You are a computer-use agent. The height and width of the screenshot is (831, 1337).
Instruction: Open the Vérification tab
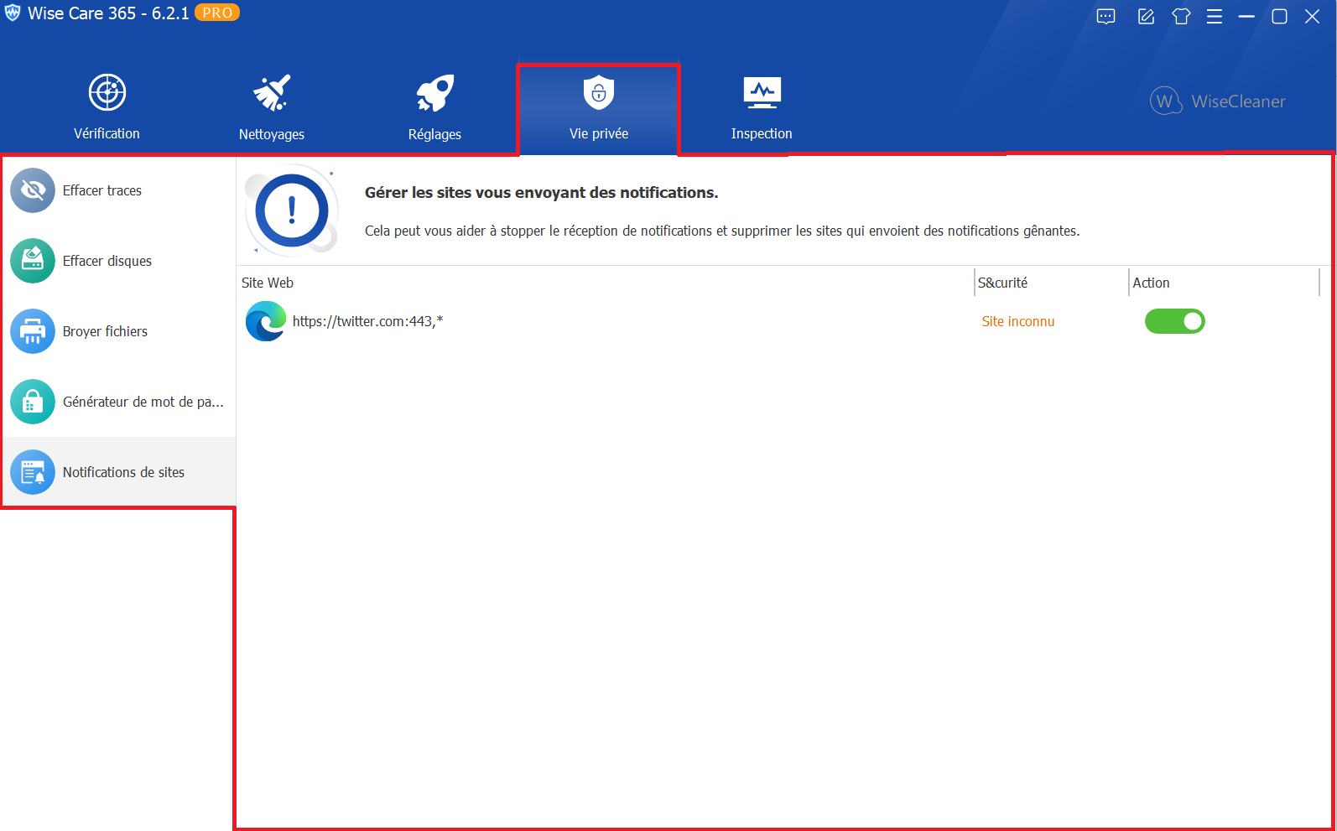107,109
